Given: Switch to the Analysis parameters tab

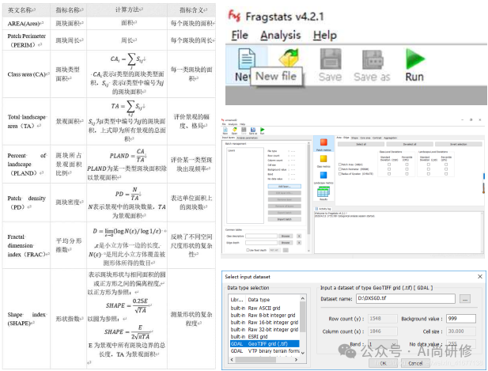Looking at the screenshot, I should (x=247, y=138).
